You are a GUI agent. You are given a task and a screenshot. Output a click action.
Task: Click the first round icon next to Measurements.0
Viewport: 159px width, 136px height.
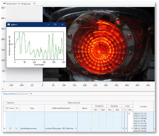coord(18,94)
